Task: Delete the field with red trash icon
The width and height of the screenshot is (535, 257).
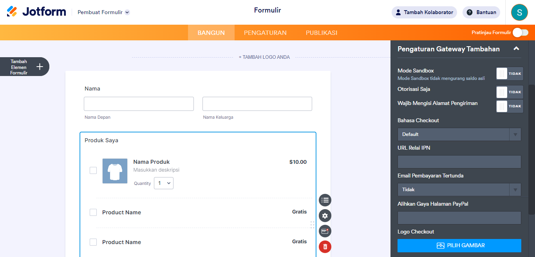Action: 325,246
